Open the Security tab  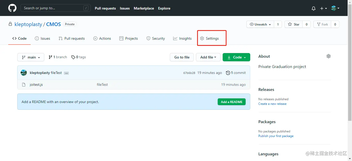[156, 38]
